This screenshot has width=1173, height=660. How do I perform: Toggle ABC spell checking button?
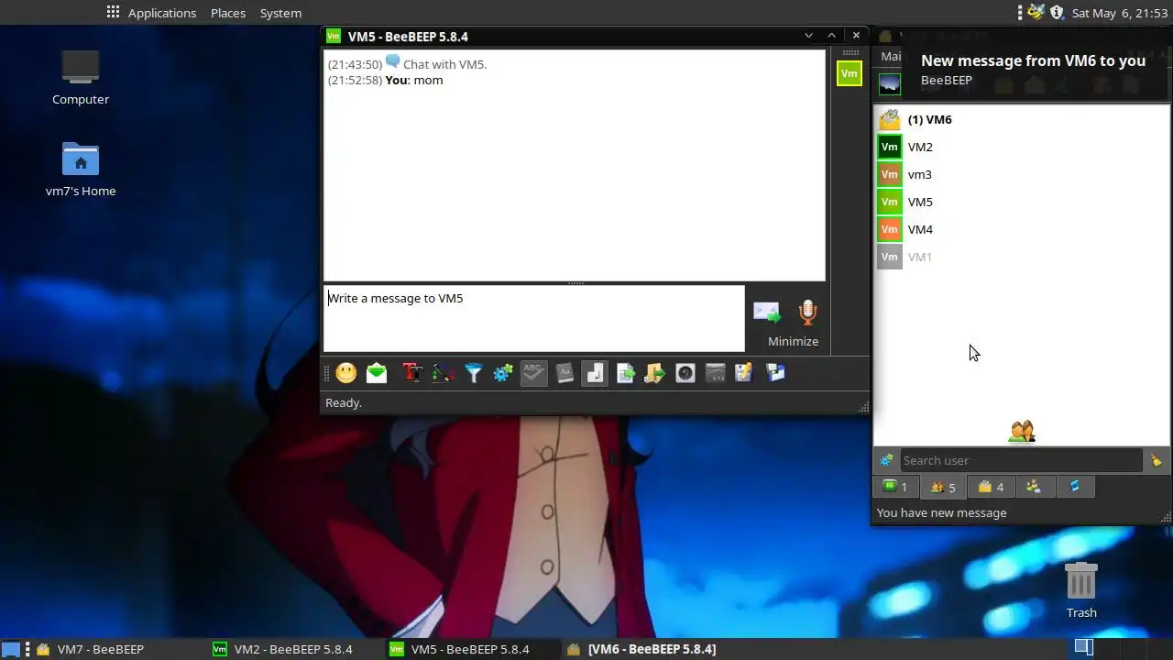534,373
